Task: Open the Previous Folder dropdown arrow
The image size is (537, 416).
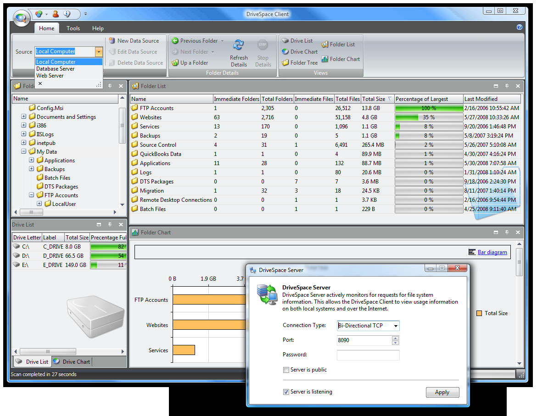Action: [x=222, y=41]
